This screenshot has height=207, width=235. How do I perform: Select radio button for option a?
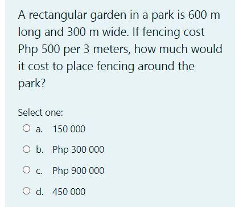click(x=27, y=128)
